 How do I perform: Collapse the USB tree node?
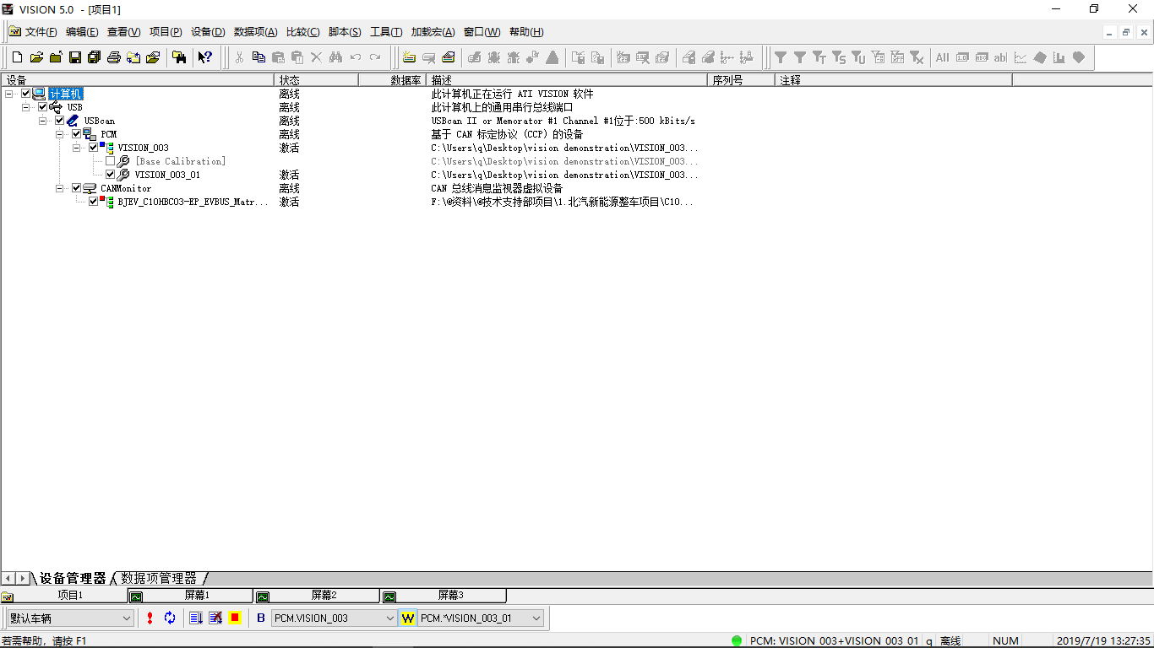point(26,107)
